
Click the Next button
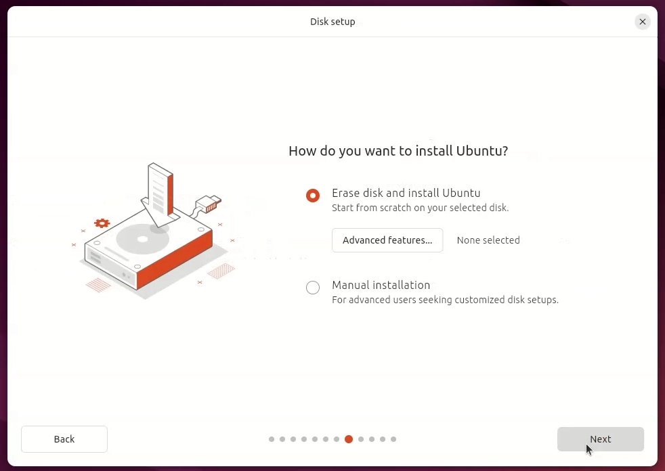point(600,439)
